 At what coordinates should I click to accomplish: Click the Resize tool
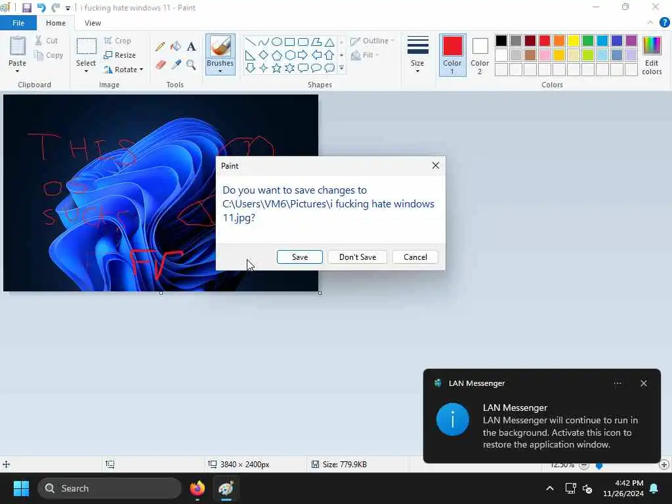(x=119, y=55)
